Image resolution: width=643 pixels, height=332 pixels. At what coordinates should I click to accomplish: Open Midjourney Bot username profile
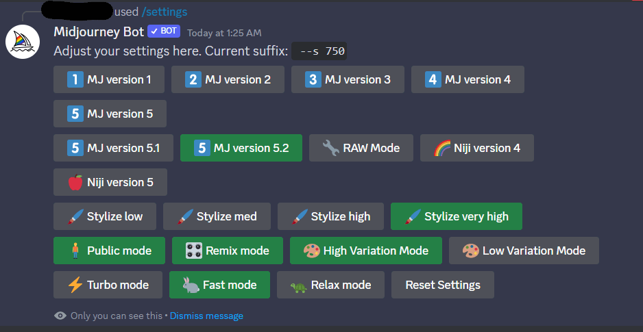click(99, 31)
